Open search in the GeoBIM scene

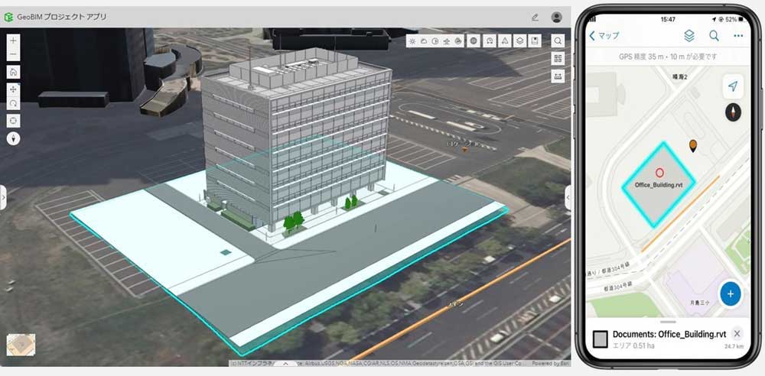tap(558, 41)
